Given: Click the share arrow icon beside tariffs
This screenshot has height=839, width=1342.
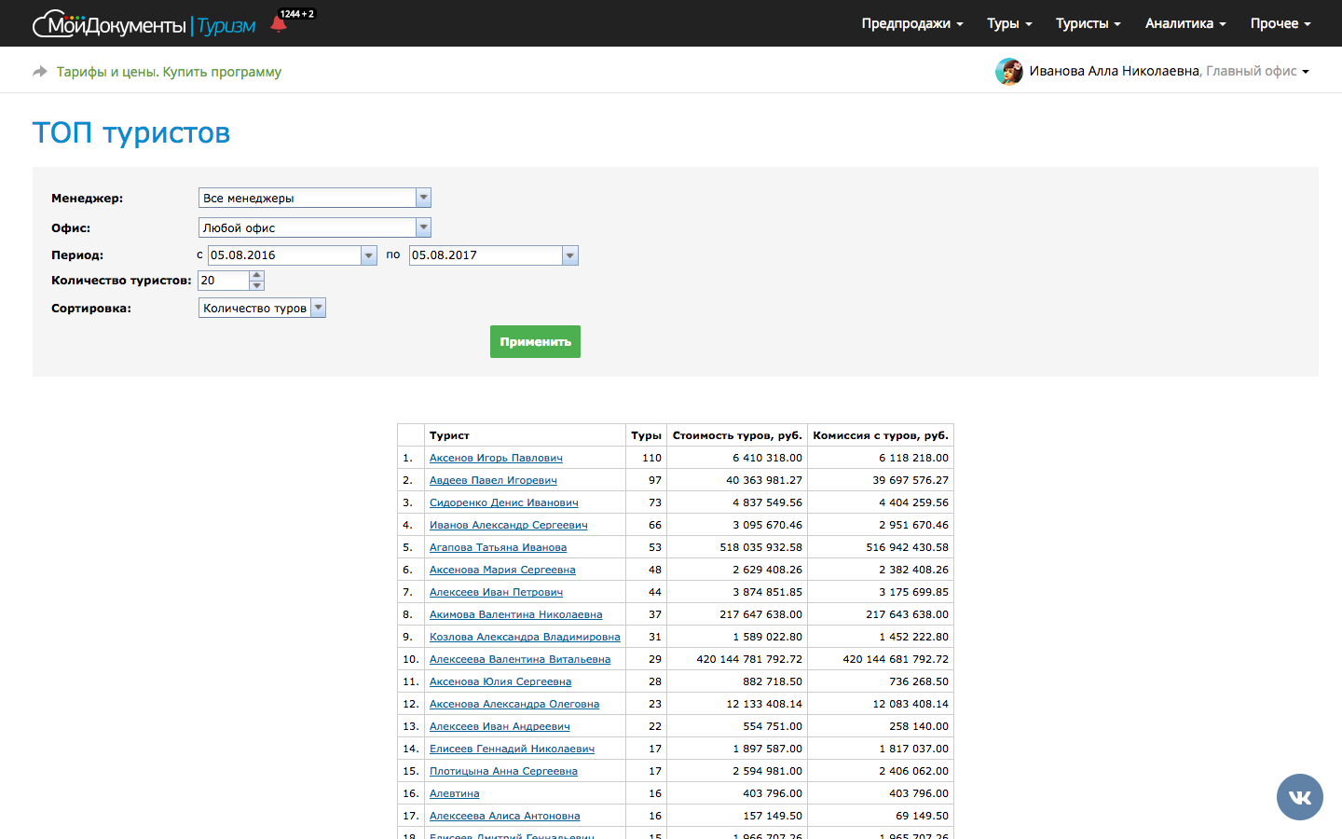Looking at the screenshot, I should pos(40,72).
